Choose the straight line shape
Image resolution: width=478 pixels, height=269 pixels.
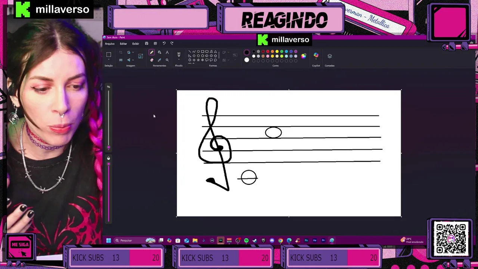(190, 52)
